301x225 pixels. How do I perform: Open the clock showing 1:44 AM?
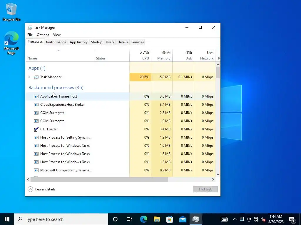pos(276,219)
